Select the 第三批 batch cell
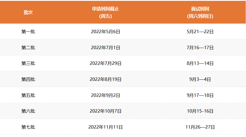The height and width of the screenshot is (137, 246). point(28,63)
